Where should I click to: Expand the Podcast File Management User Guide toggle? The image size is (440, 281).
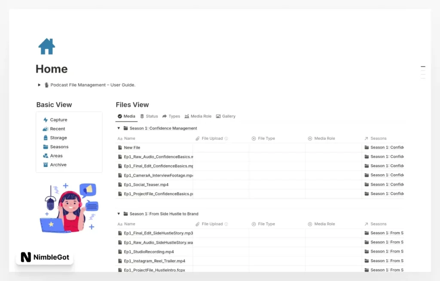click(39, 85)
